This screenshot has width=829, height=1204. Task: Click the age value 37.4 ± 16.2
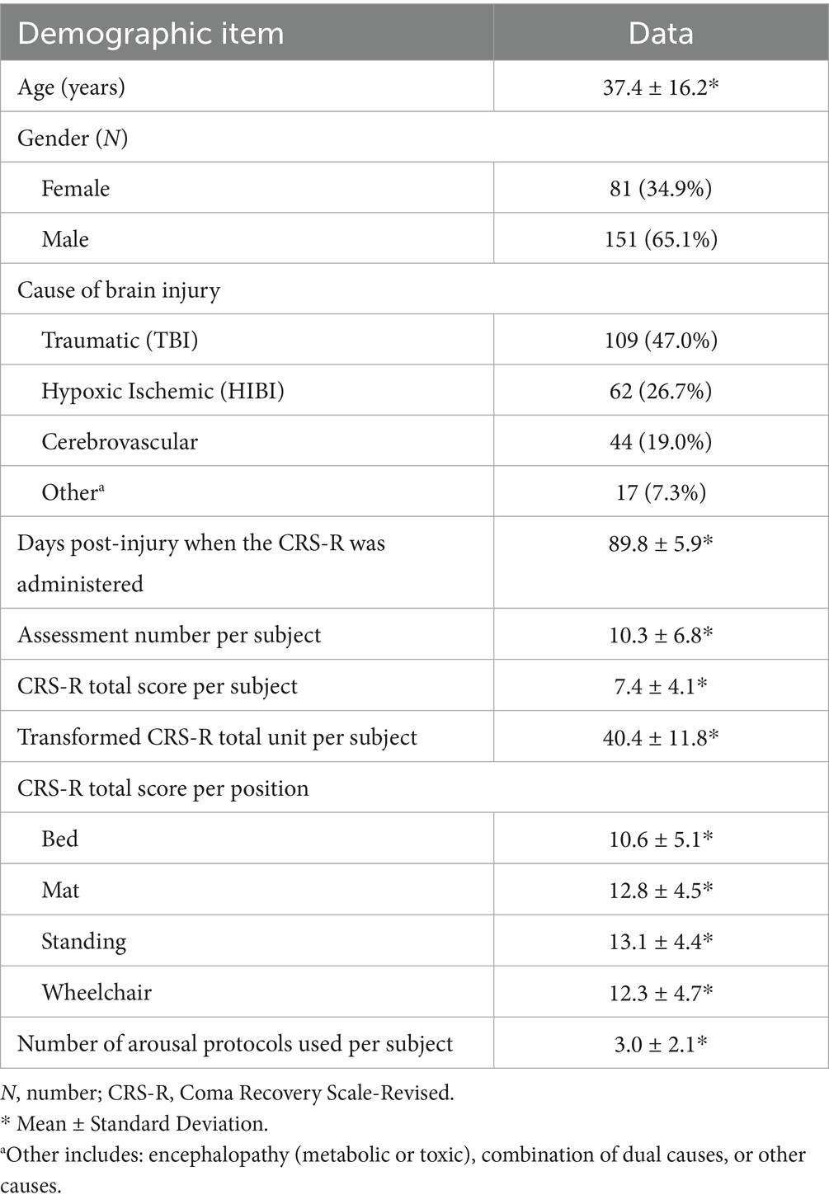pos(661,87)
